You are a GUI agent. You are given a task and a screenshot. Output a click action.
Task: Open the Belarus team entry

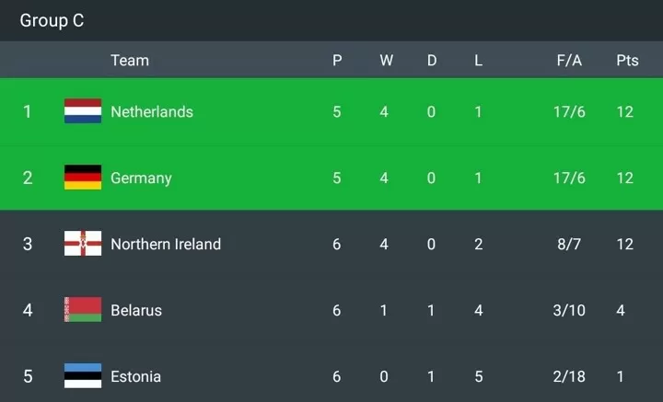(x=136, y=310)
